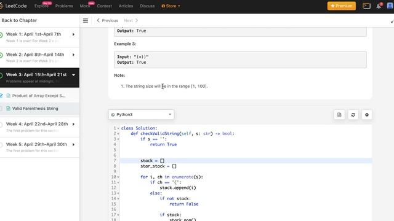Click the Example 3 input code block
Viewport: 394px width, 221px height.
pos(240,60)
